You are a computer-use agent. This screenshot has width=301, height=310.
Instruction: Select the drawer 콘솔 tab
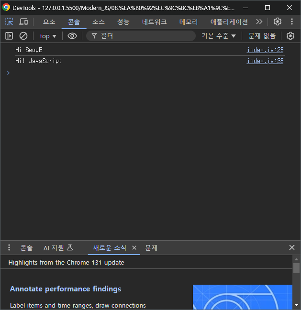(x=26, y=248)
